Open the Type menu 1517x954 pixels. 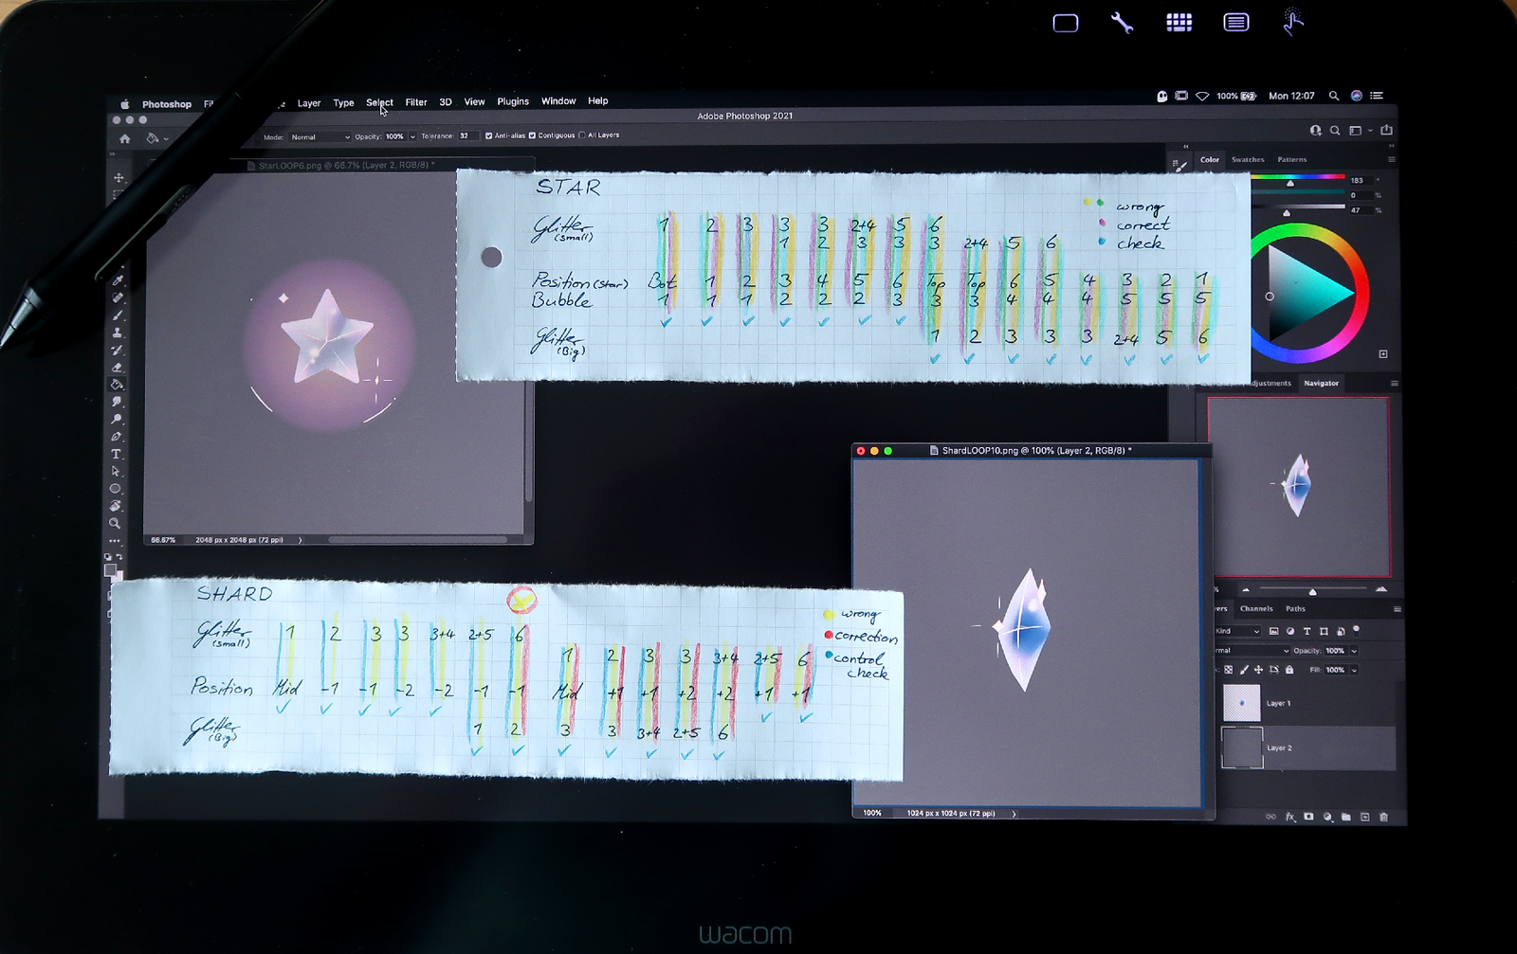[343, 103]
